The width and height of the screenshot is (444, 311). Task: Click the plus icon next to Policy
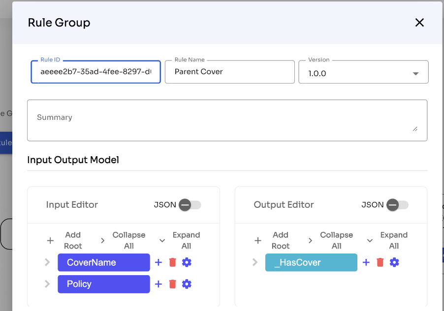tap(159, 284)
